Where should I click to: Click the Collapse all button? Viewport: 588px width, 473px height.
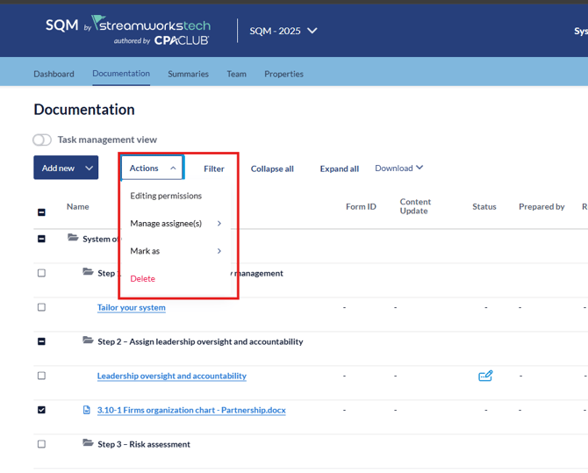272,168
